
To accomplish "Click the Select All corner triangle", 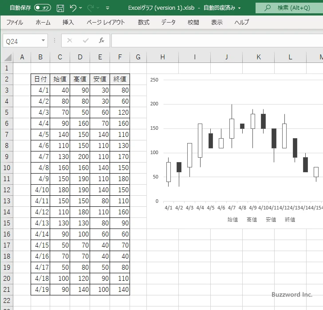I will coord(8,57).
